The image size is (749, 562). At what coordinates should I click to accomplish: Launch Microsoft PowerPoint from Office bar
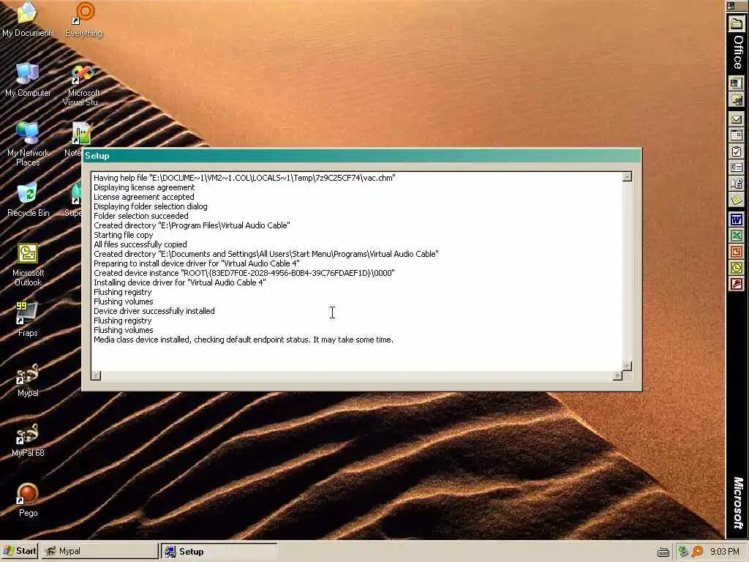point(736,252)
